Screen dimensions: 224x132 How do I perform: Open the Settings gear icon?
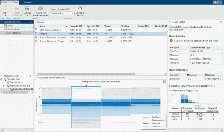point(27,9)
